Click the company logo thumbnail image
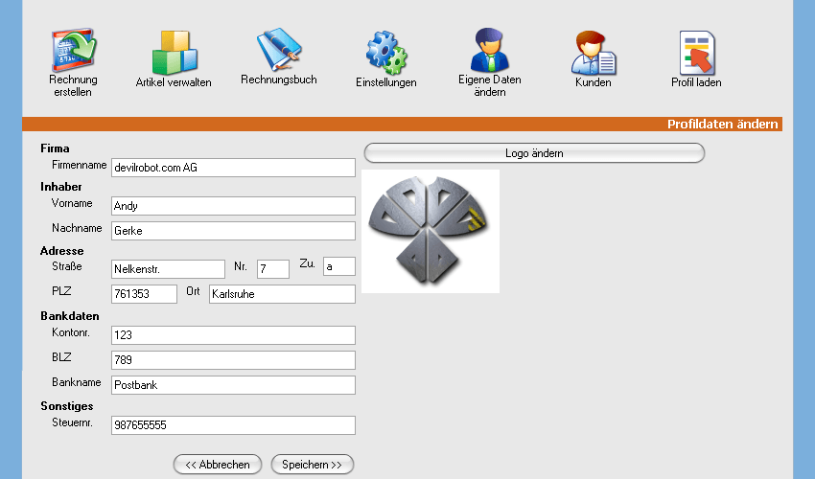The width and height of the screenshot is (815, 479). tap(431, 231)
